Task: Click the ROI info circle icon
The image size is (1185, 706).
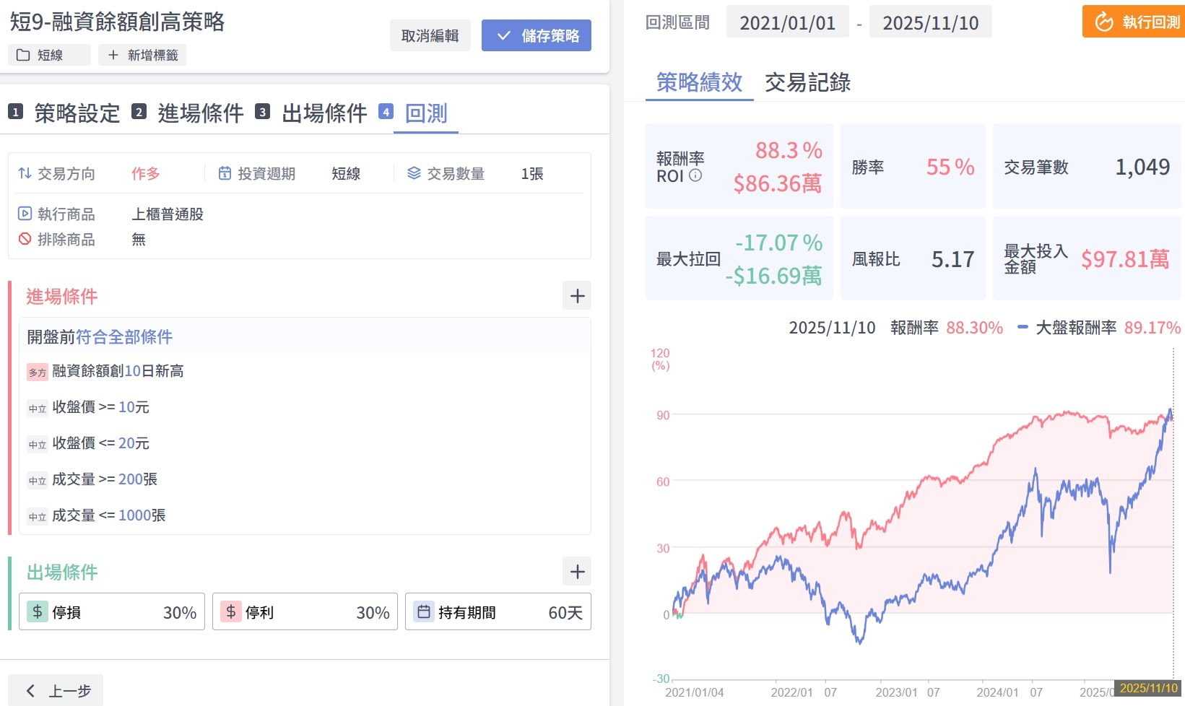Action: pos(695,175)
